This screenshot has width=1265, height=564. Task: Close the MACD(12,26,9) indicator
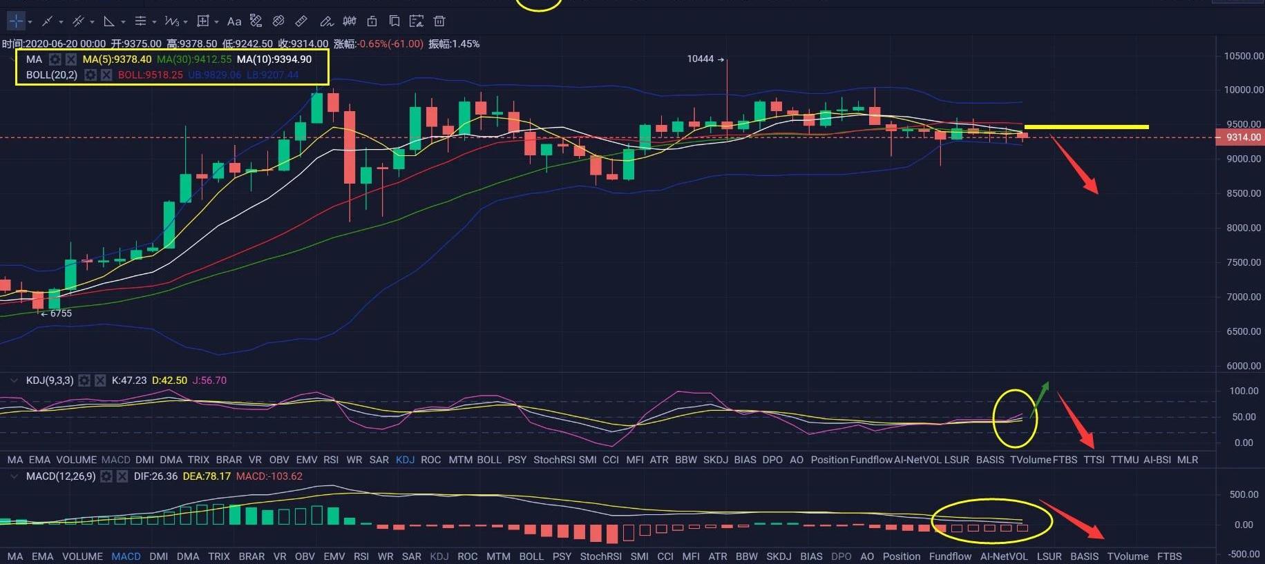click(122, 476)
